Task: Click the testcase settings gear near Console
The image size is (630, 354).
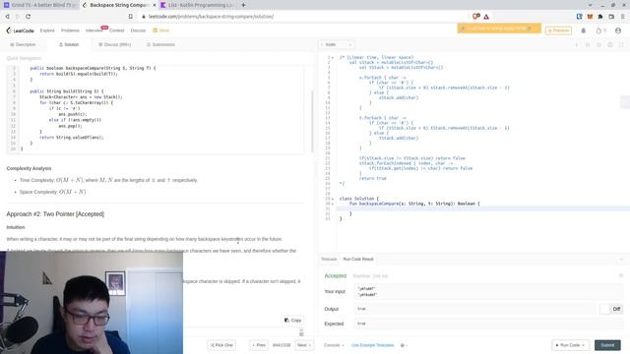Action: click(x=403, y=345)
